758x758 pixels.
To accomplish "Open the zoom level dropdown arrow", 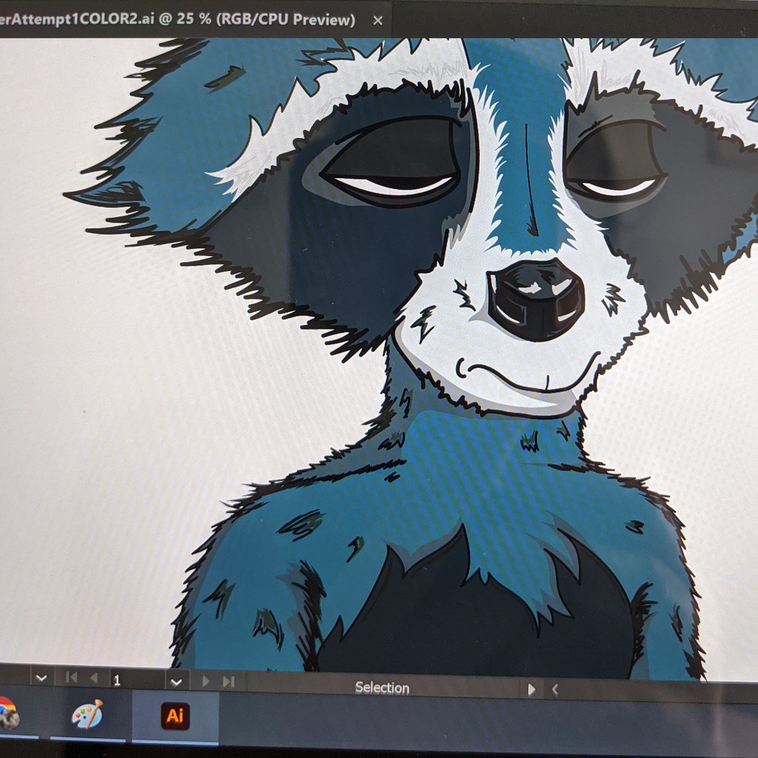I will pos(42,678).
